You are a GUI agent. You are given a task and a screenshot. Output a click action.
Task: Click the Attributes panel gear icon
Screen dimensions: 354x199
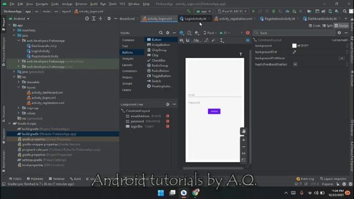pos(339,33)
